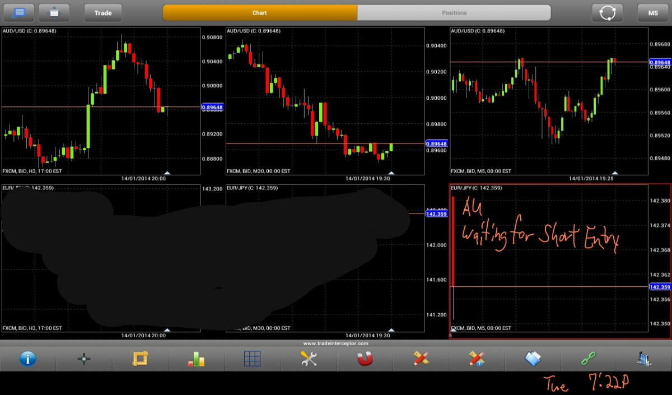Select the pencil drawing tool

click(x=421, y=359)
